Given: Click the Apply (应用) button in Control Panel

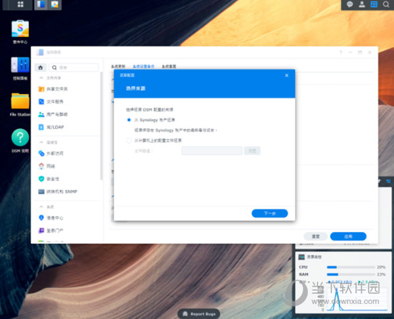Looking at the screenshot, I should pos(348,236).
